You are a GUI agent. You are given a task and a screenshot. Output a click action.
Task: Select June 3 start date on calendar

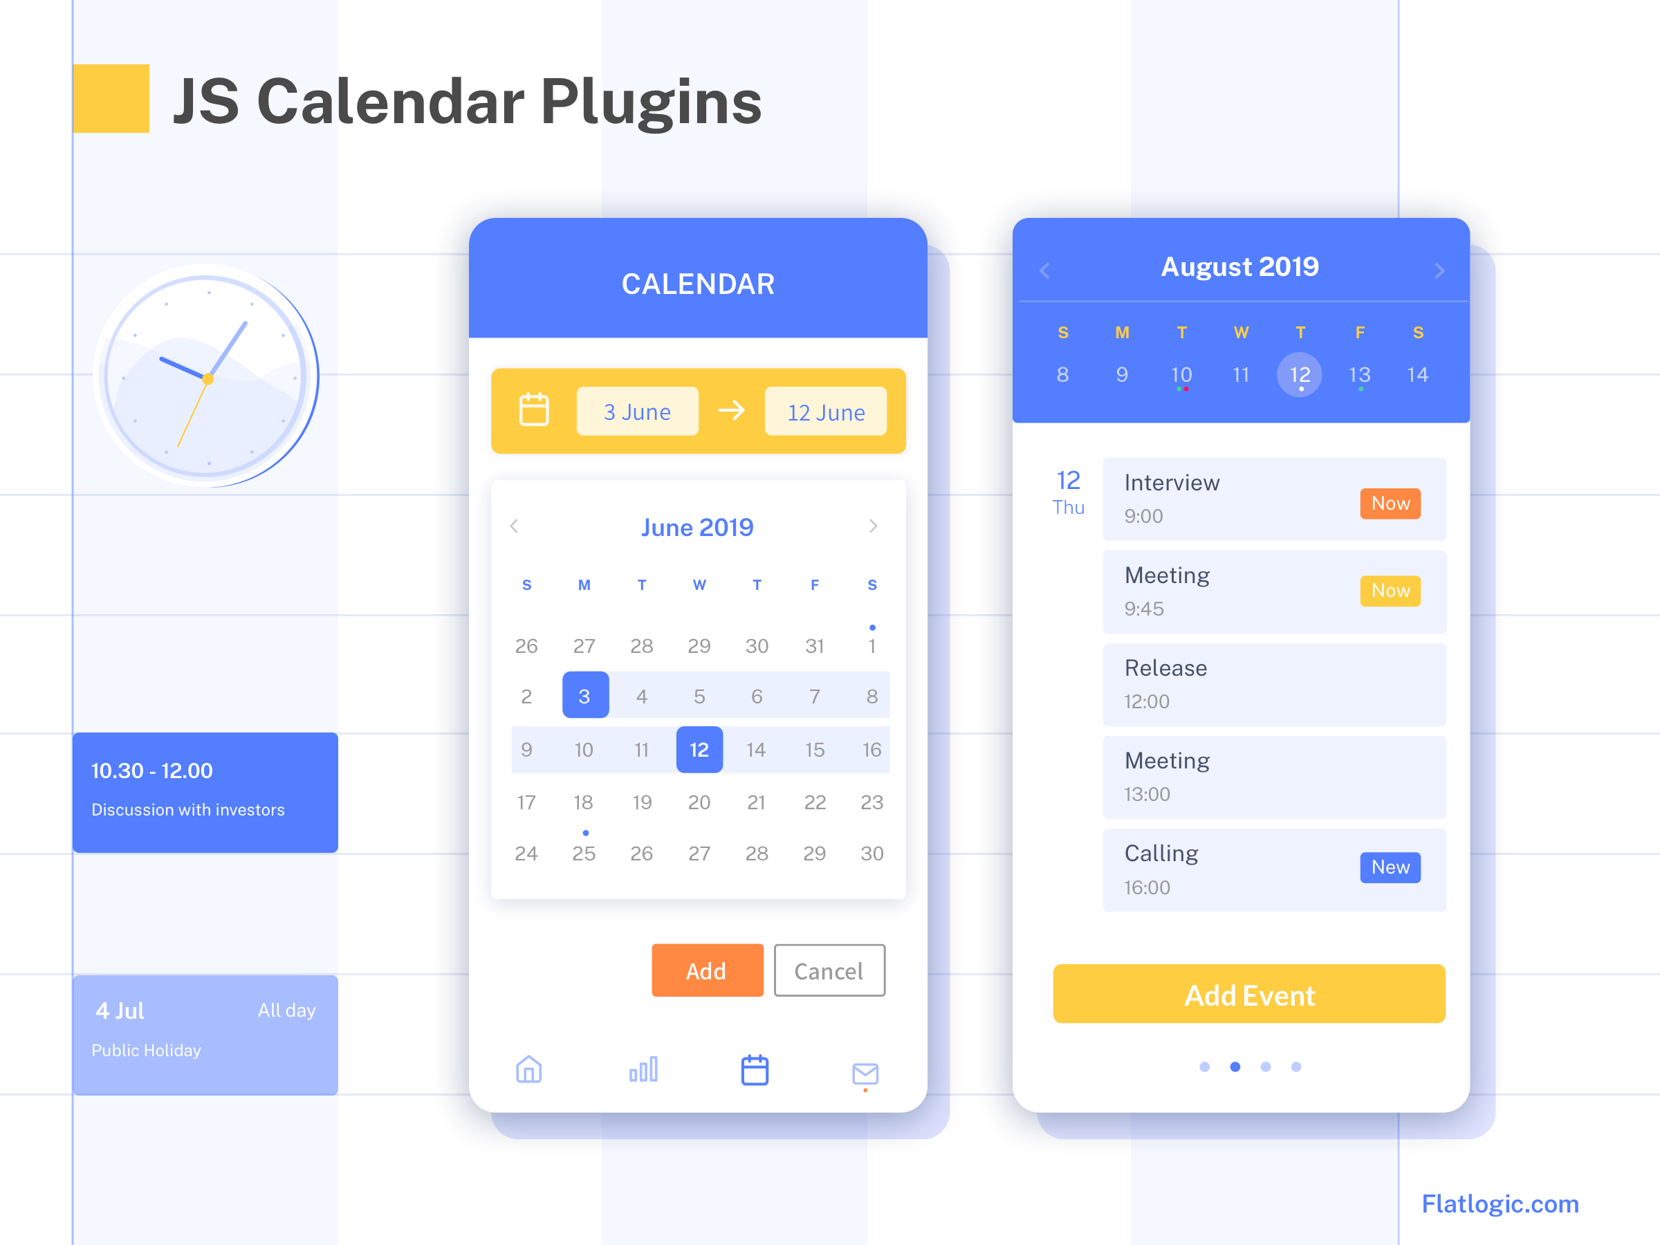pos(586,696)
